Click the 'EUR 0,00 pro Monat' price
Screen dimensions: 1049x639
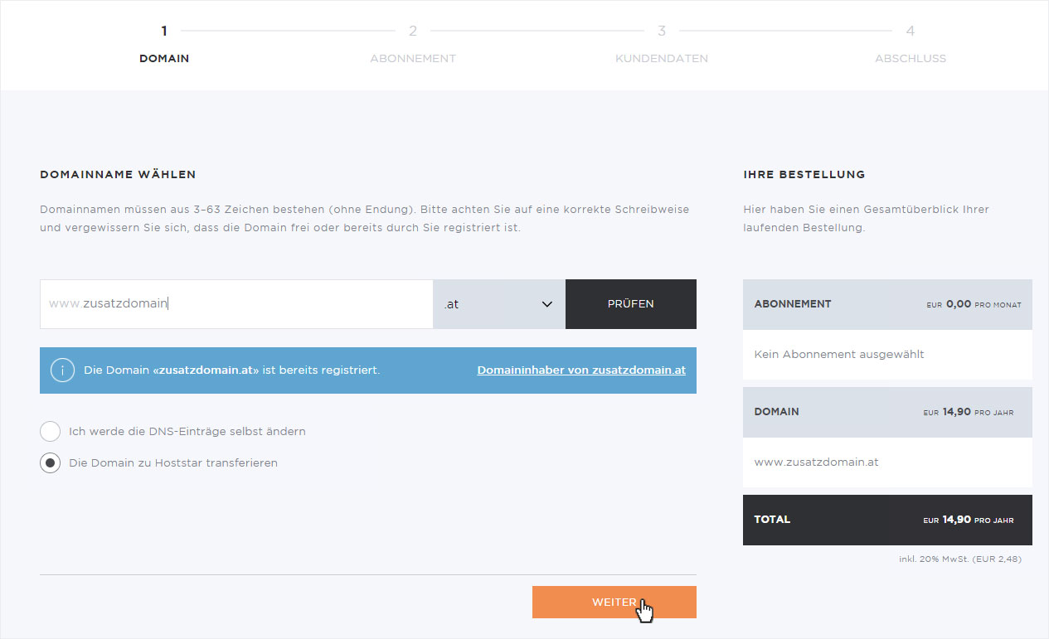coord(974,305)
